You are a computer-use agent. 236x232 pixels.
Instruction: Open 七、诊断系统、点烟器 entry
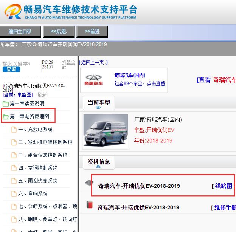pyautogui.click(x=48, y=206)
